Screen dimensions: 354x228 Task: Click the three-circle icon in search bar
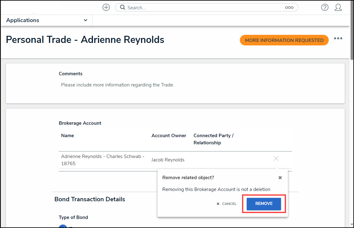(x=289, y=7)
